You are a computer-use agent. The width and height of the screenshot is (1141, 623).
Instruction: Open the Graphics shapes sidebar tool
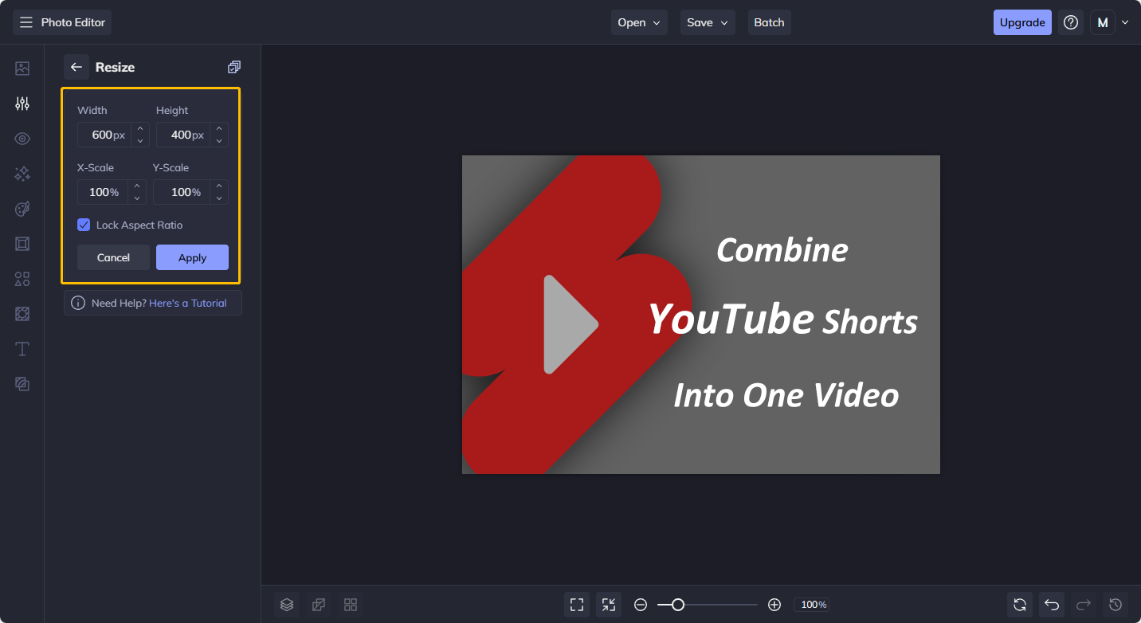[x=22, y=279]
